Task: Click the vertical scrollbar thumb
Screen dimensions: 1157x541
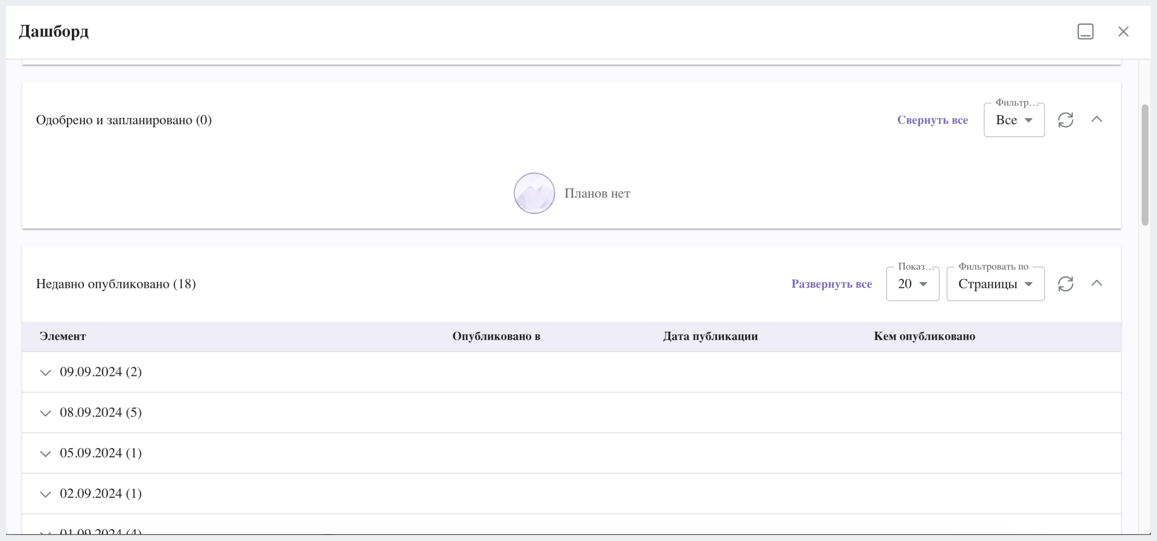Action: pos(1145,165)
